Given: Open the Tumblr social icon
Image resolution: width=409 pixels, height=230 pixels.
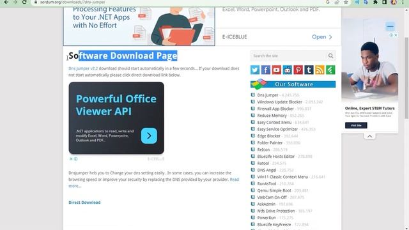Looking at the screenshot, I should click(x=309, y=70).
